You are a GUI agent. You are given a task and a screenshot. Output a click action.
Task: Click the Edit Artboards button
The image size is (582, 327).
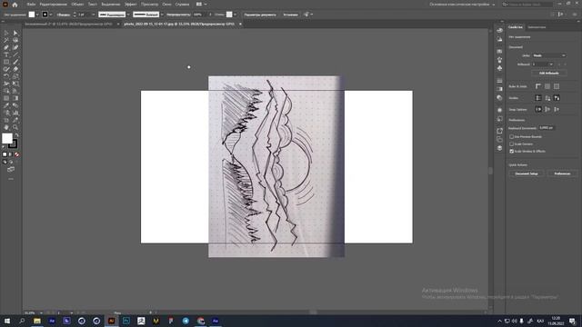pyautogui.click(x=549, y=73)
